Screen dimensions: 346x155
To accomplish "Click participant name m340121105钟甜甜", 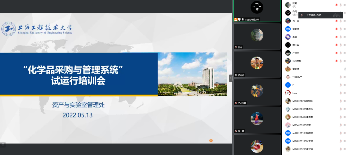I will 303,133.
